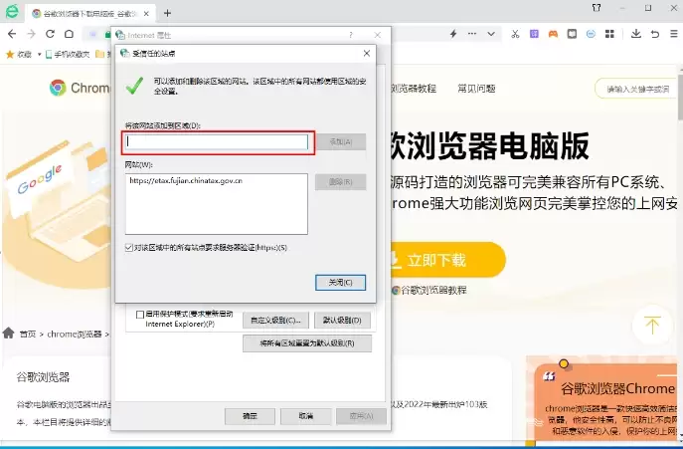683x449 pixels.
Task: Click the home icon in breadcrumb
Action: click(8, 334)
